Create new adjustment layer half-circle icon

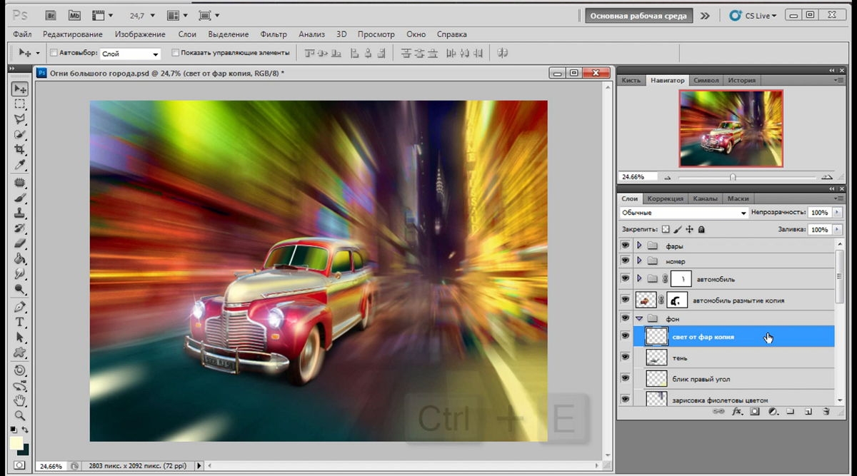point(773,412)
